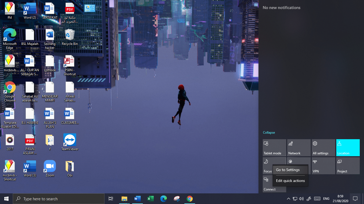Open Word from the taskbar

pos(137,199)
